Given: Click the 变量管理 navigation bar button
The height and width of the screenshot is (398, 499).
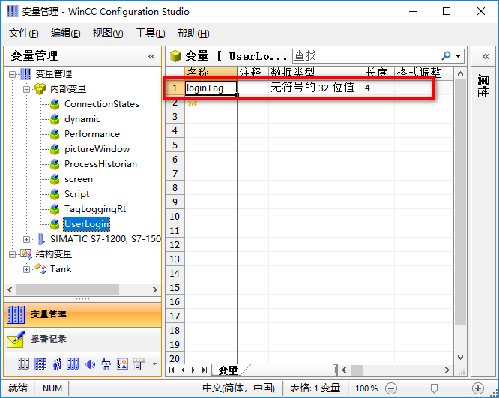Looking at the screenshot, I should point(82,315).
